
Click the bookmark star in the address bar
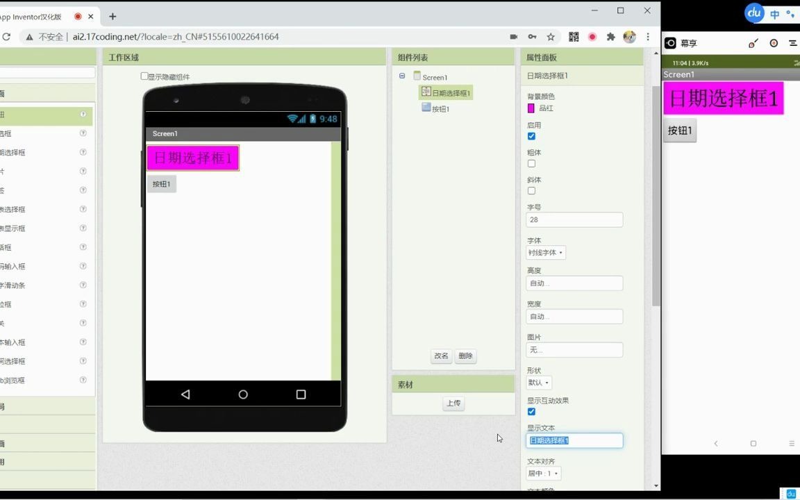point(551,37)
